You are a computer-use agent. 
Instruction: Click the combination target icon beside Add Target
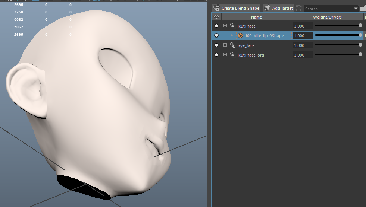[299, 9]
